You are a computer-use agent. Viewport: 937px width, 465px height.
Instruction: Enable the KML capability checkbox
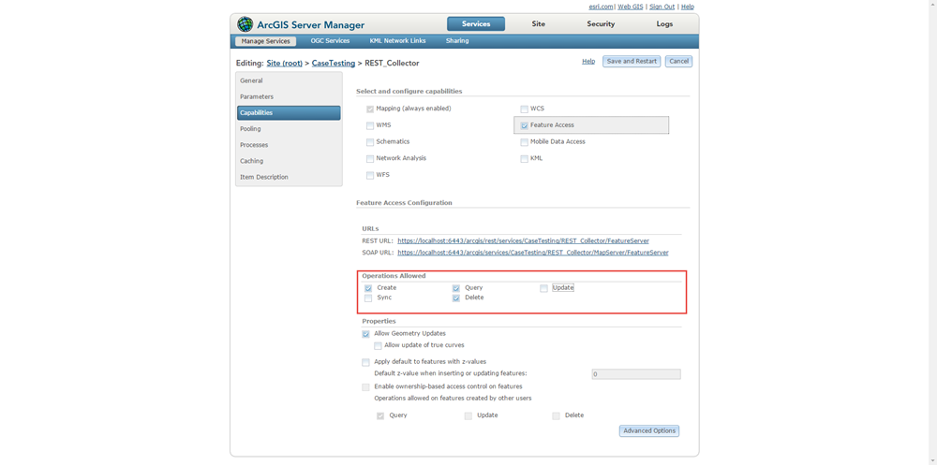click(x=524, y=159)
